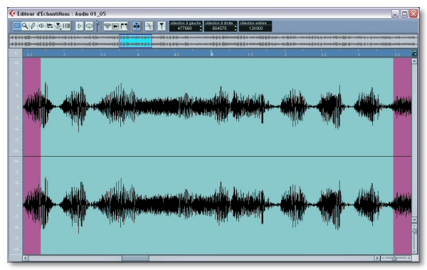Click inside the lower channel waveform

click(217, 205)
